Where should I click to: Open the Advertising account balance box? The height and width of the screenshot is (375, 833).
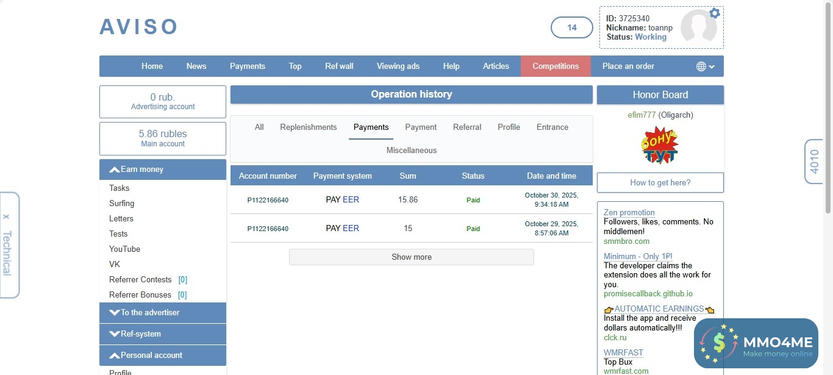(x=163, y=102)
